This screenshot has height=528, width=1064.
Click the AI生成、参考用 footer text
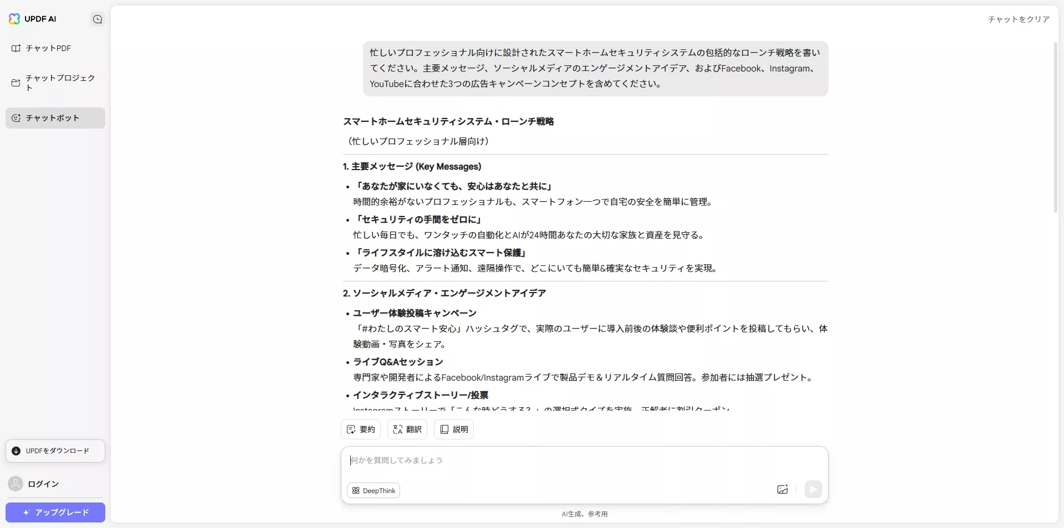coord(585,514)
